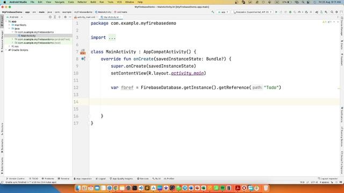Collapse the app module tree node
Screen dimensions: 344x193
tap(6, 21)
